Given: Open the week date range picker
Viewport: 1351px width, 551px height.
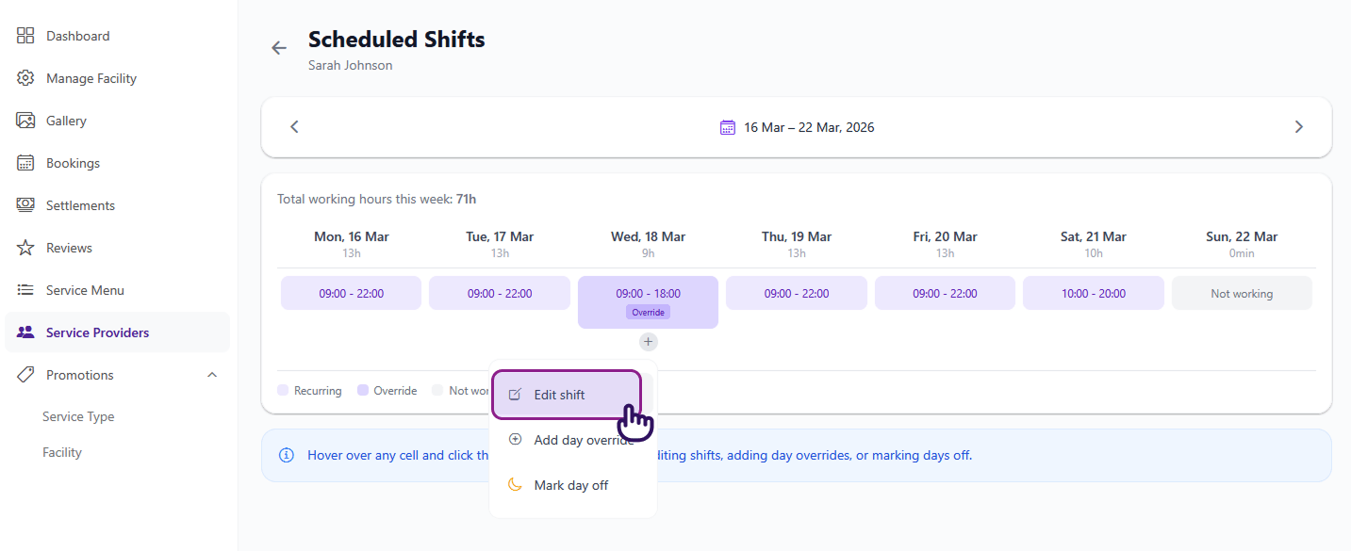Looking at the screenshot, I should [797, 127].
